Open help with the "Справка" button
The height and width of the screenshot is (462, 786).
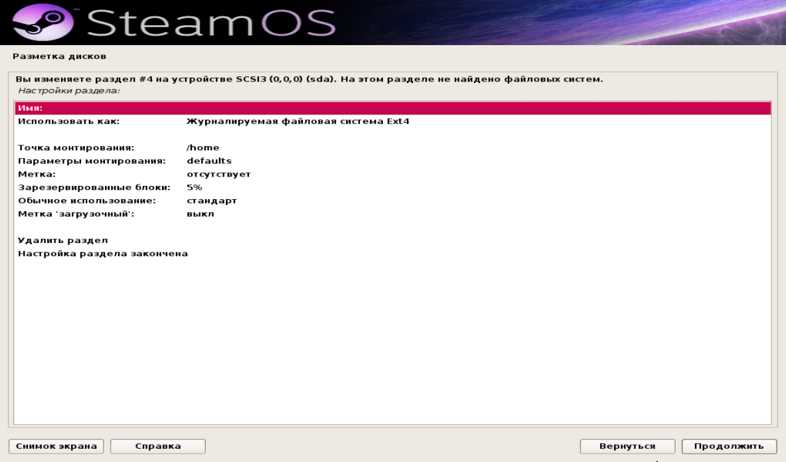pyautogui.click(x=157, y=446)
